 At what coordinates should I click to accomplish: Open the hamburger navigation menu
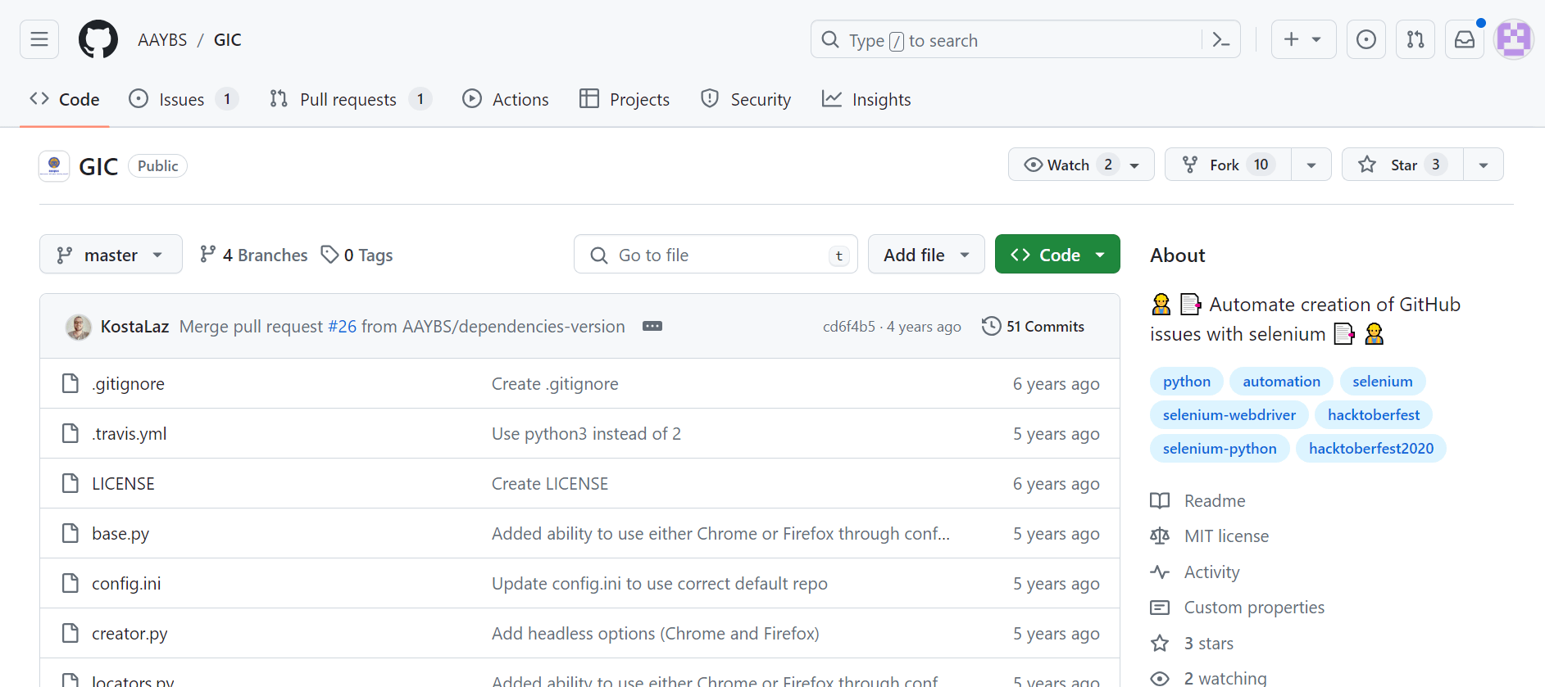click(39, 39)
